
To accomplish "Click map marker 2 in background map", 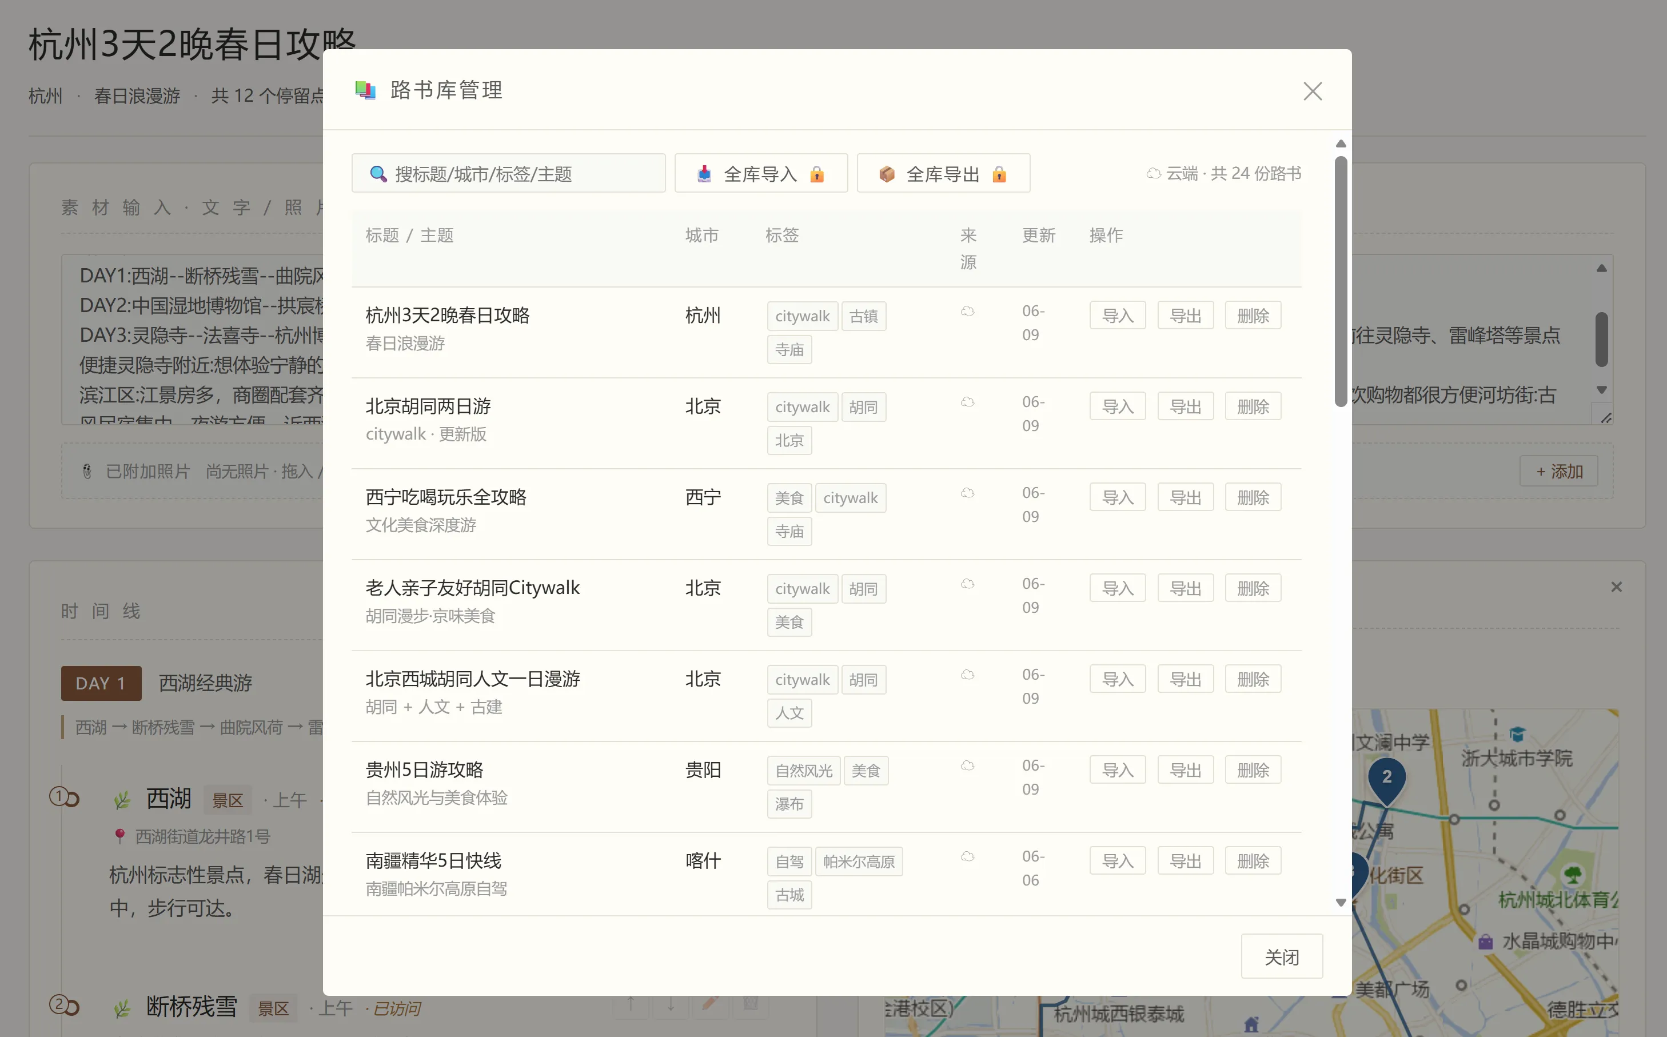I will point(1386,780).
